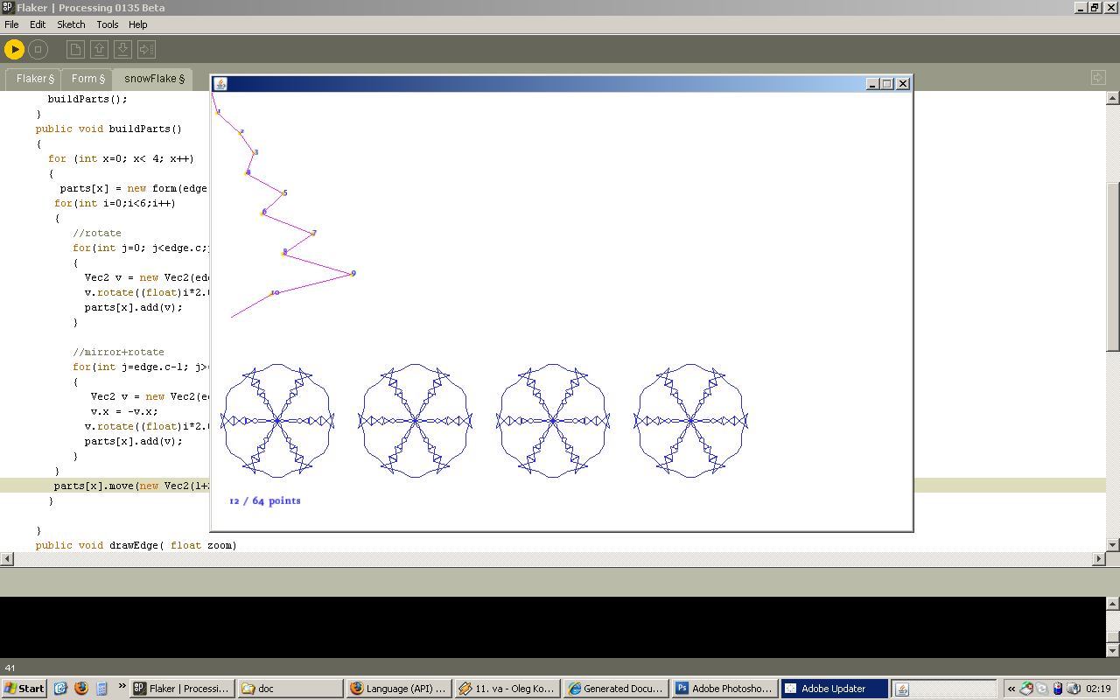Image resolution: width=1120 pixels, height=700 pixels.
Task: Click the '12 / 64 points' label
Action: pyautogui.click(x=264, y=500)
